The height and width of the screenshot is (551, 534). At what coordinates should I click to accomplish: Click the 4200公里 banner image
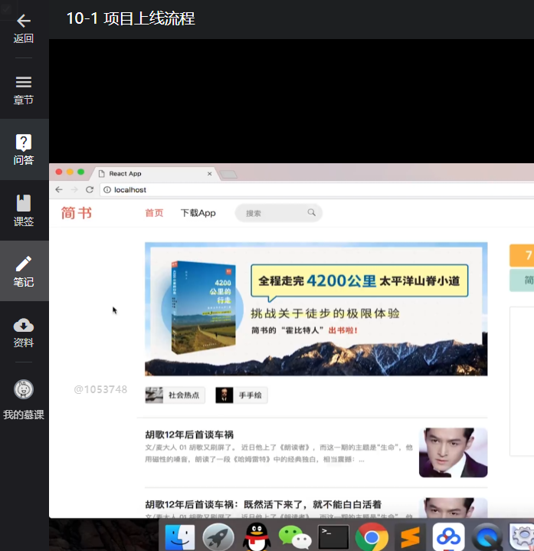coord(316,309)
